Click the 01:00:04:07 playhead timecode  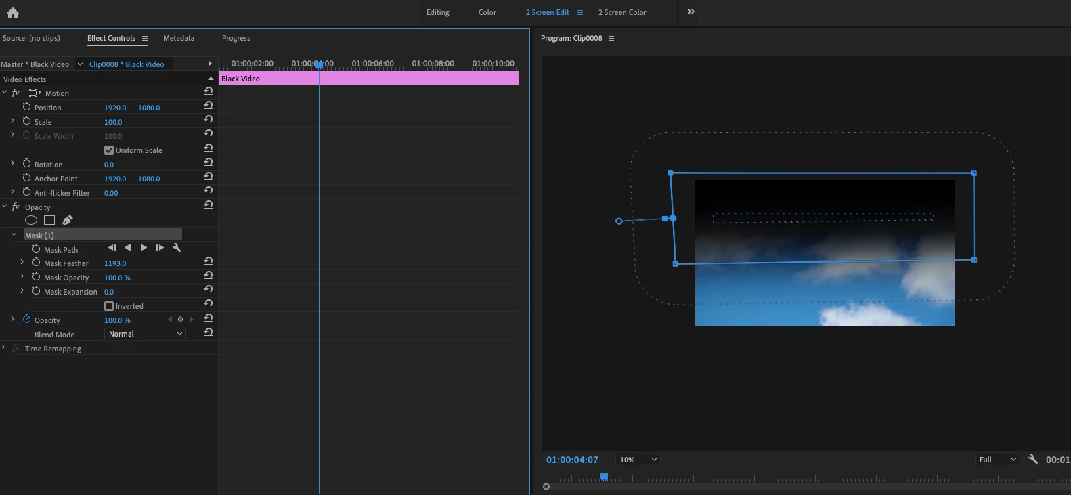pos(572,460)
